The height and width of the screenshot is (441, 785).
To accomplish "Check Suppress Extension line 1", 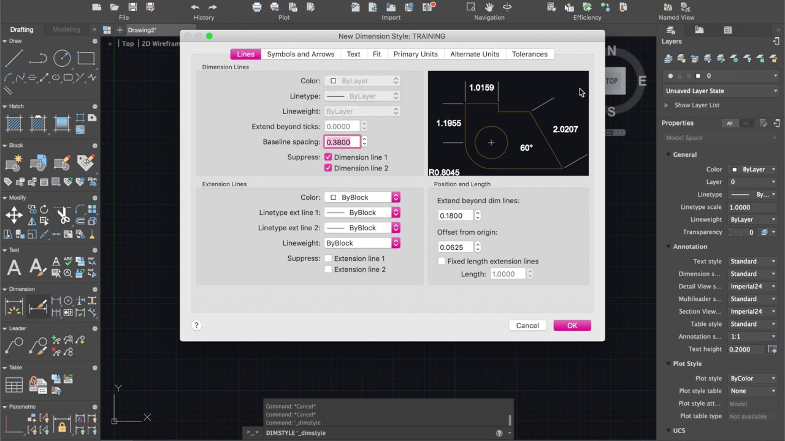I will pos(328,258).
